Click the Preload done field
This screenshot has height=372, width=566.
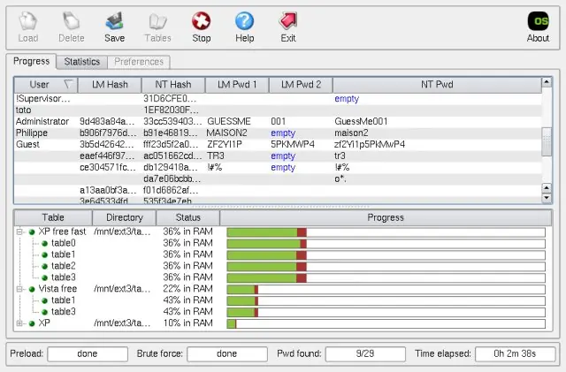point(88,354)
